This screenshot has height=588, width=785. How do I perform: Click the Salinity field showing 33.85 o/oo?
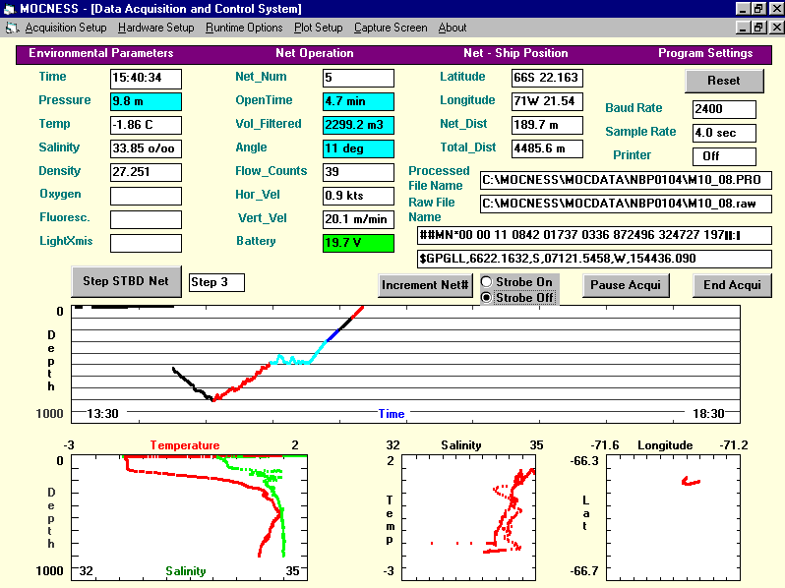pos(146,148)
